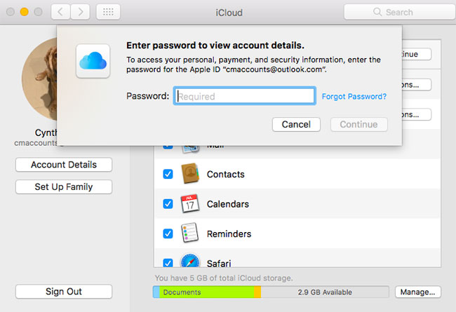Viewport: 456px width, 312px height.
Task: Open Manage storage button
Action: click(x=417, y=292)
